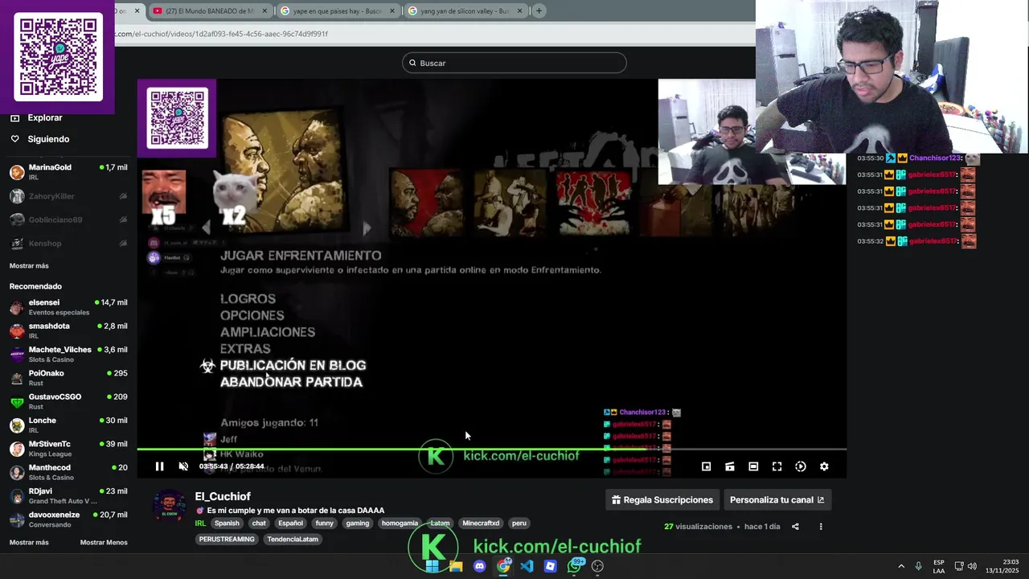Expand following list with Mostrar más
Image resolution: width=1029 pixels, height=579 pixels.
coord(29,266)
